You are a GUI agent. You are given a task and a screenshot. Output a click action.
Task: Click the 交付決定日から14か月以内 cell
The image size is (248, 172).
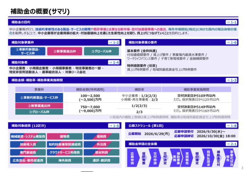point(196,109)
